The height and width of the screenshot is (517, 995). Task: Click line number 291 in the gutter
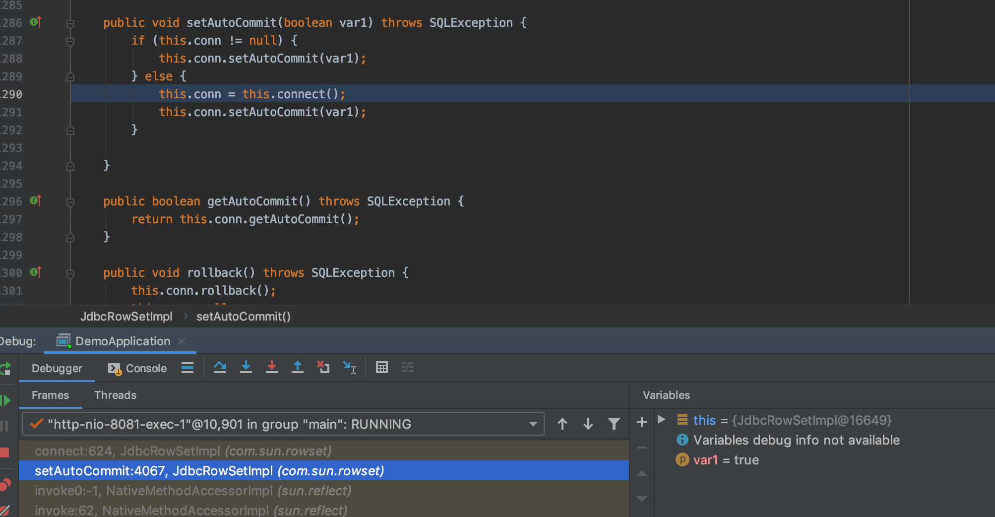point(12,112)
